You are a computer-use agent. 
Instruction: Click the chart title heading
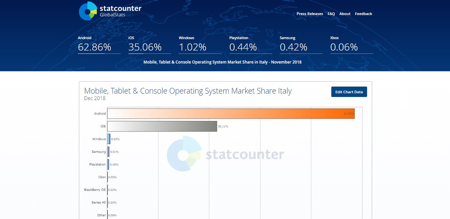(x=188, y=91)
